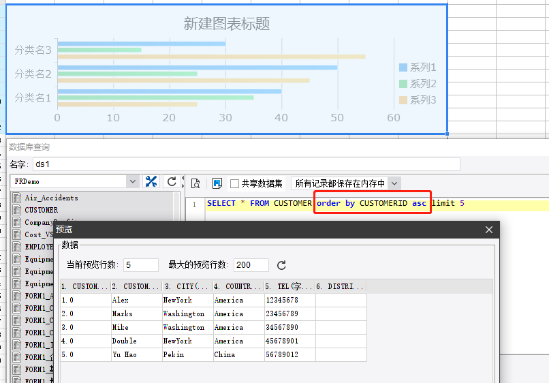
Task: Click the 分类名1 axis label in chart
Action: 33,97
